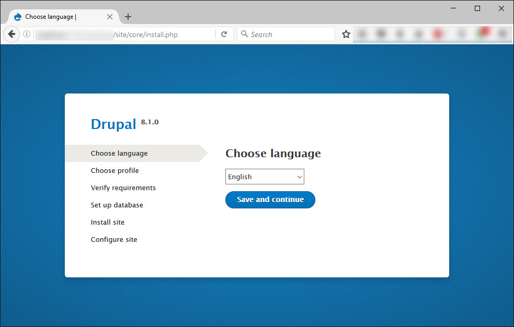
Task: Select the Set up database step
Action: click(117, 205)
